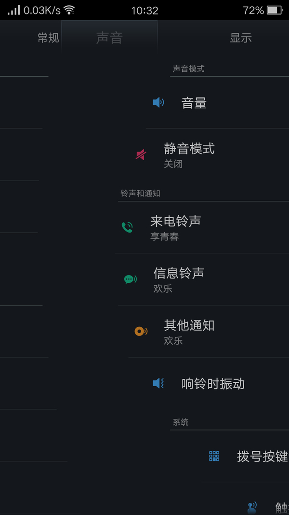289x515 pixels.
Task: Switch to the 常规 tab
Action: (48, 38)
